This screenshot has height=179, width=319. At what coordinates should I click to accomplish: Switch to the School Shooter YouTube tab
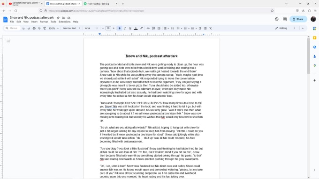(x=26, y=4)
